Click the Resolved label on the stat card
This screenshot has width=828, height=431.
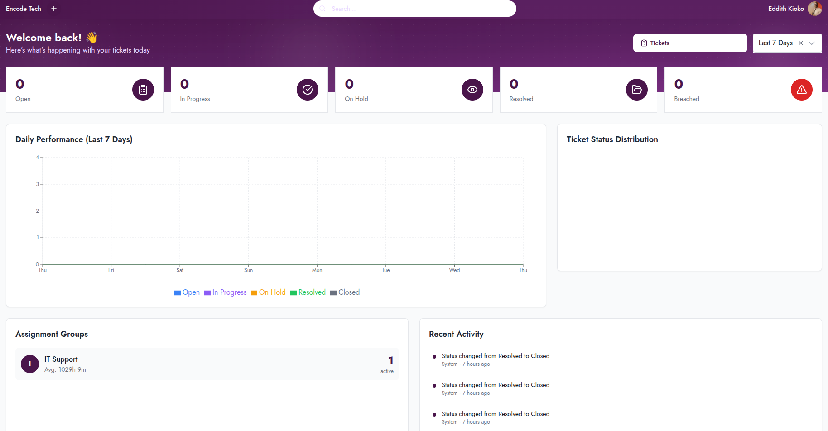click(x=521, y=99)
